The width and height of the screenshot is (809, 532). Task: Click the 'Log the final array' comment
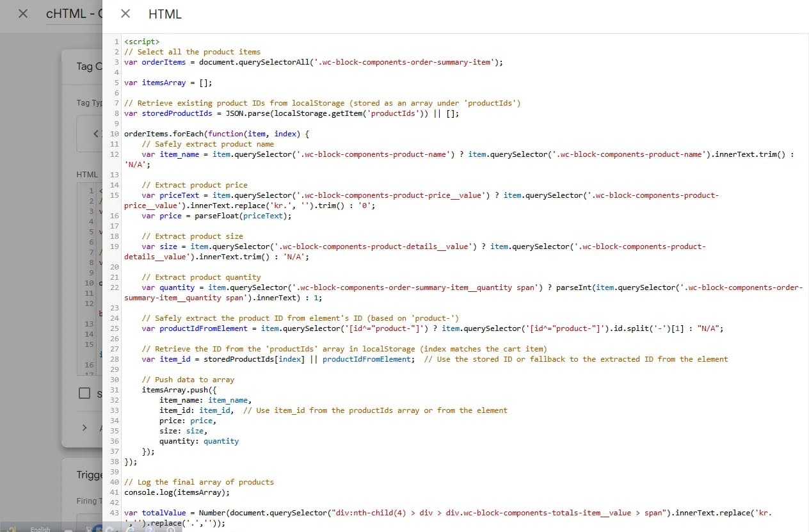199,482
